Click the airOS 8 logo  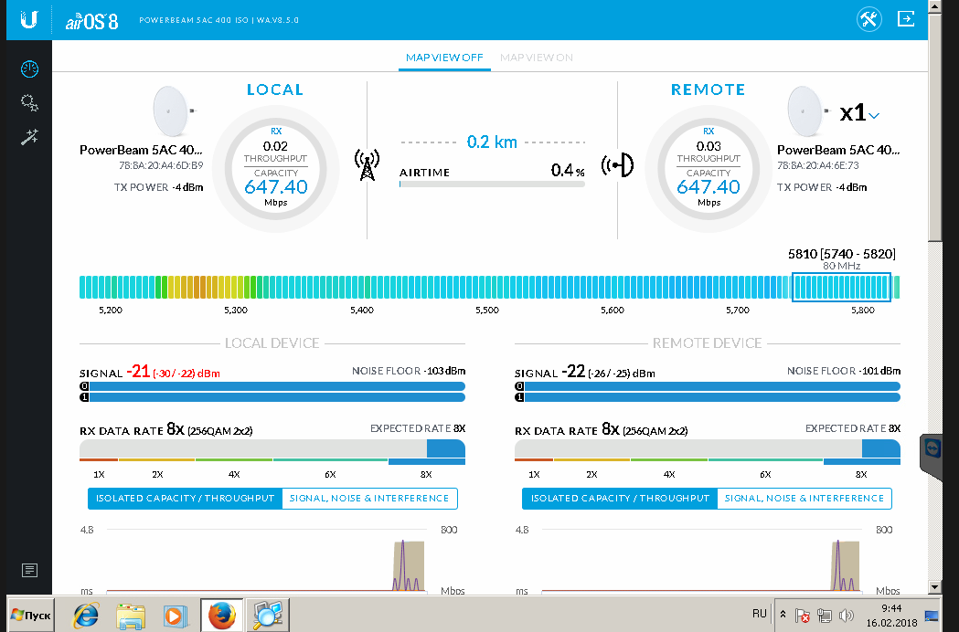pos(91,21)
